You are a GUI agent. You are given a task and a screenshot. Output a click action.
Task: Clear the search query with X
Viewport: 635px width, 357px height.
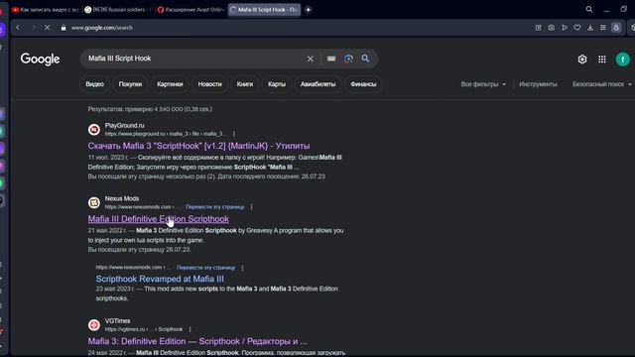tap(311, 59)
